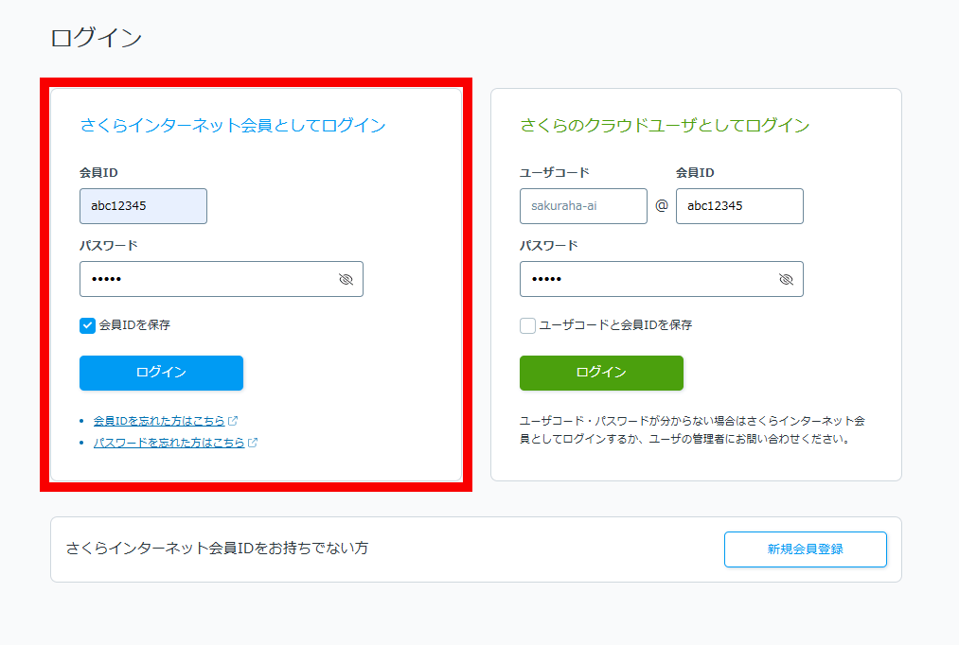
Task: Click the さくらインターネット会員IDをお持ちでない方 text
Action: click(x=217, y=548)
